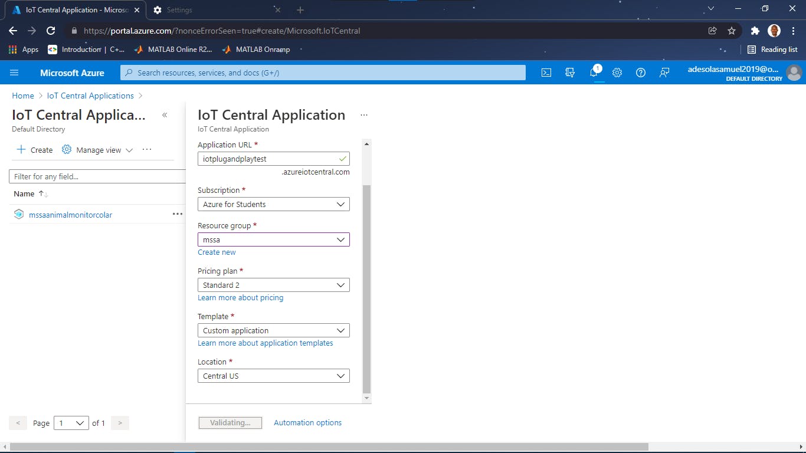Open the more options ellipsis beside Manage view

pos(147,150)
